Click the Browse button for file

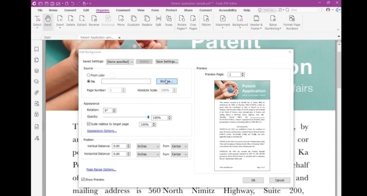click(x=167, y=81)
